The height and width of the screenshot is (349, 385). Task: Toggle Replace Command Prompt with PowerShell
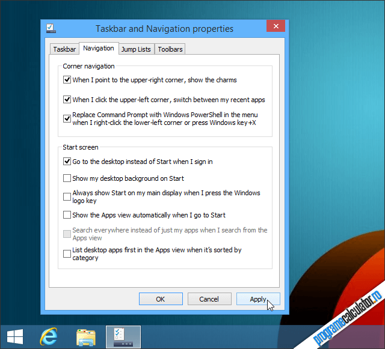[x=67, y=119]
